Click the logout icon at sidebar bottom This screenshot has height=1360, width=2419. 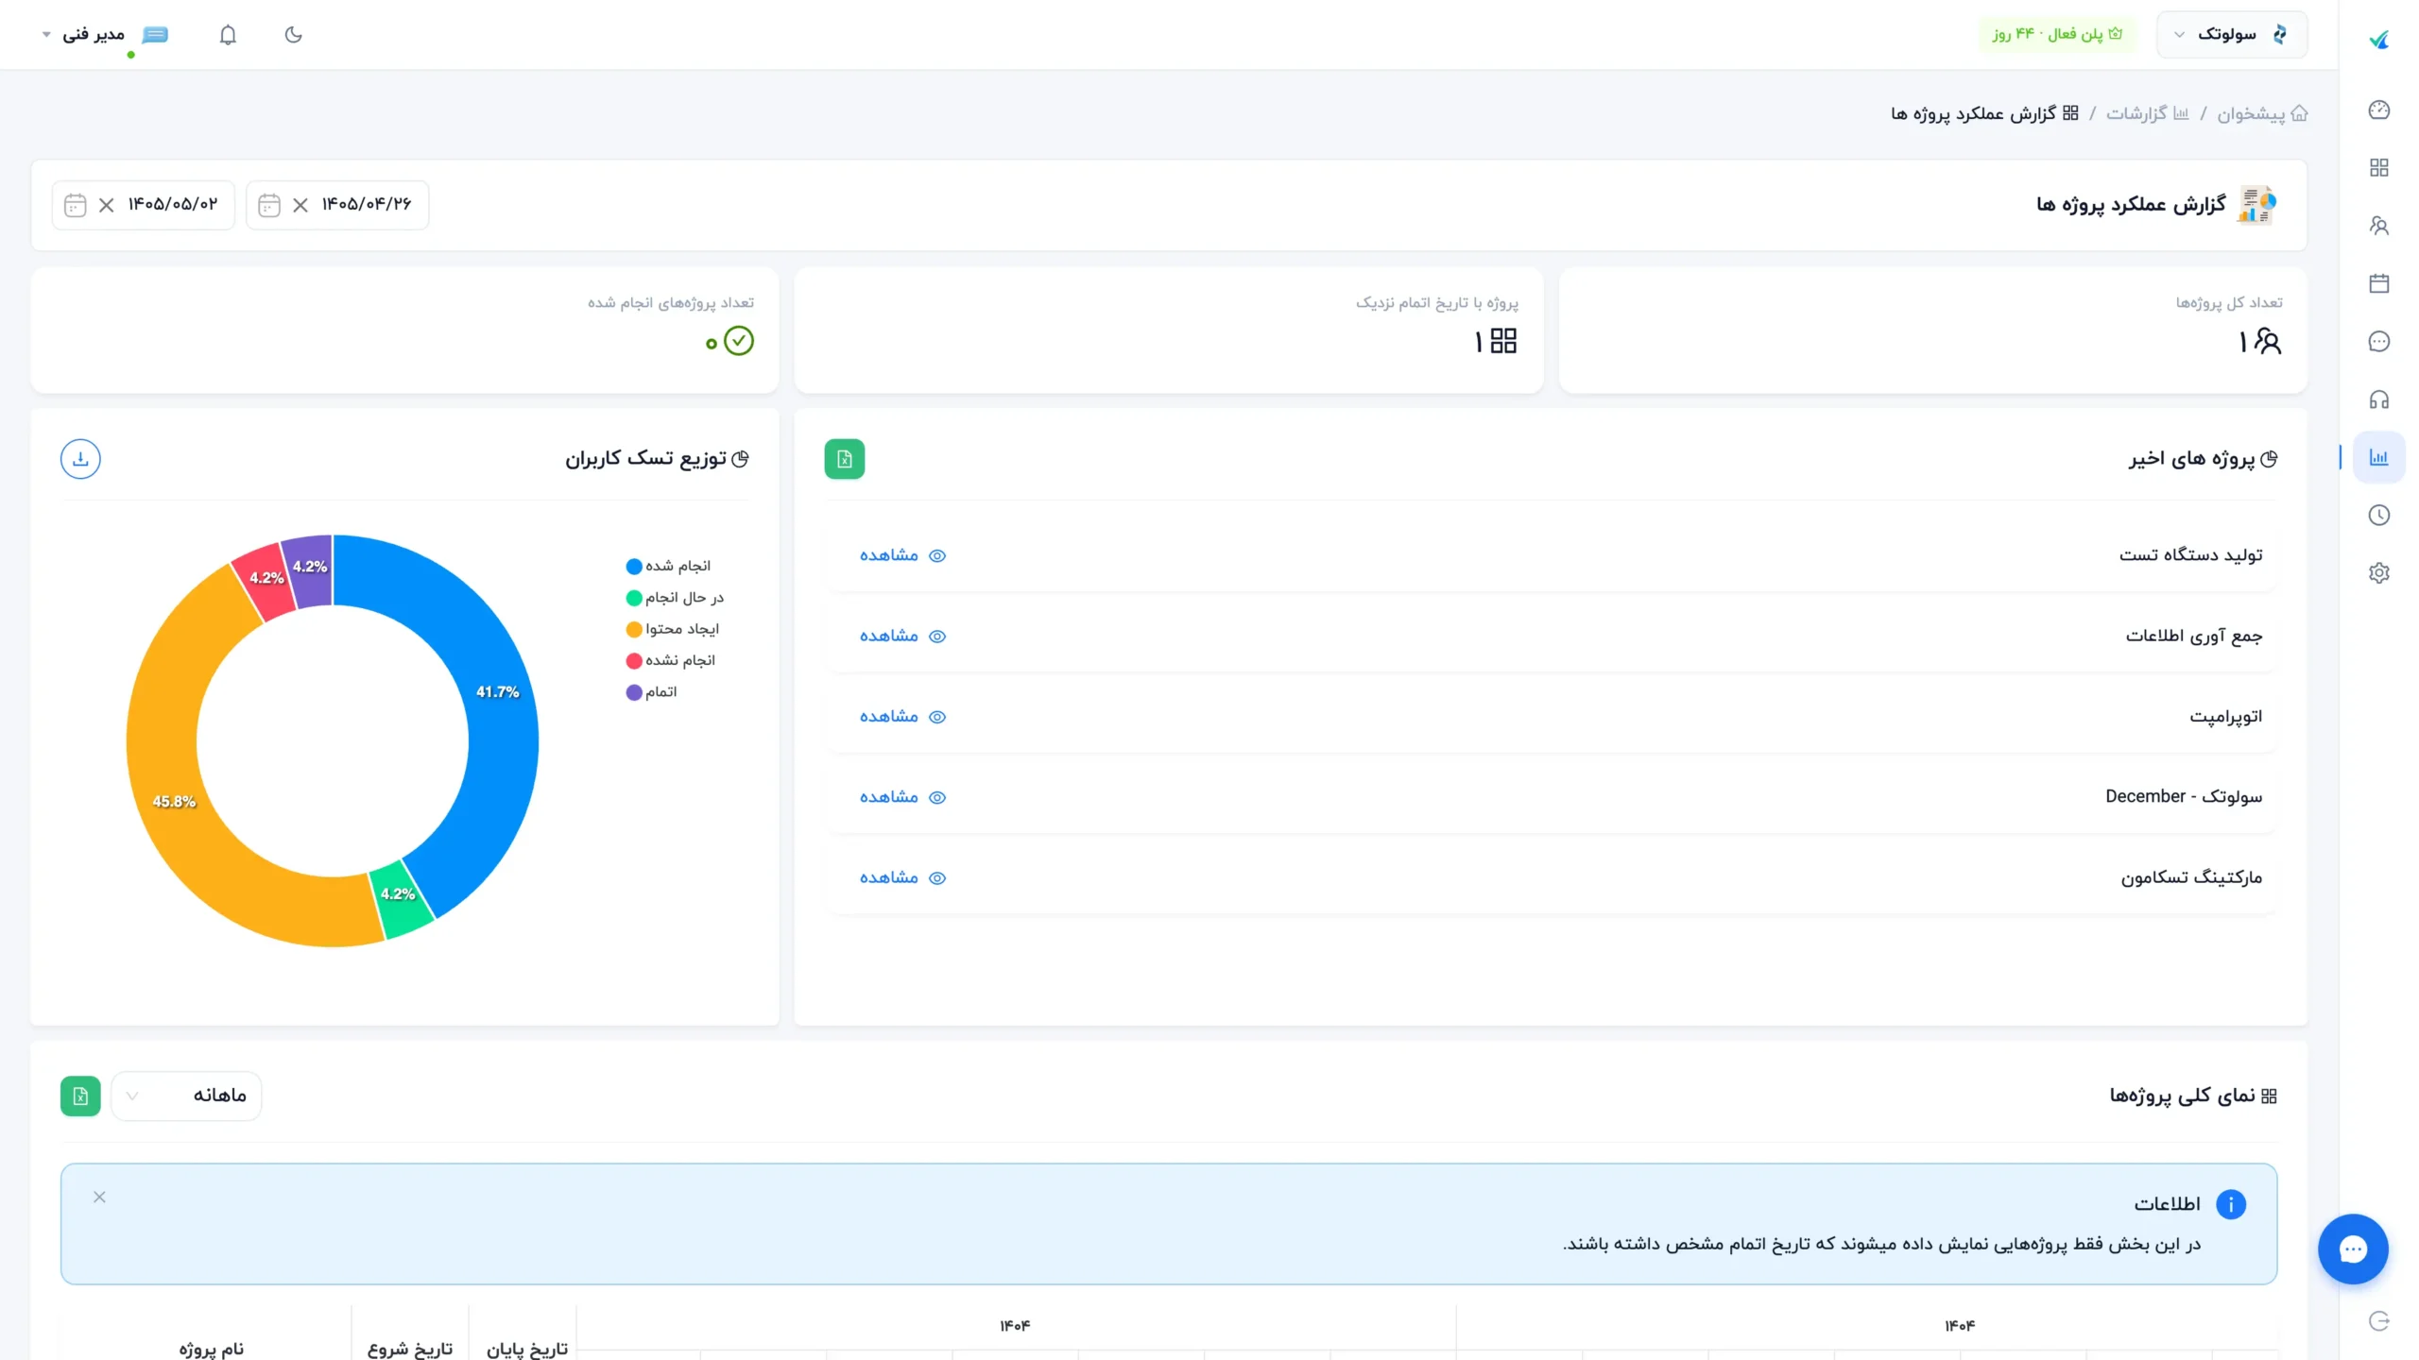pyautogui.click(x=2378, y=1320)
